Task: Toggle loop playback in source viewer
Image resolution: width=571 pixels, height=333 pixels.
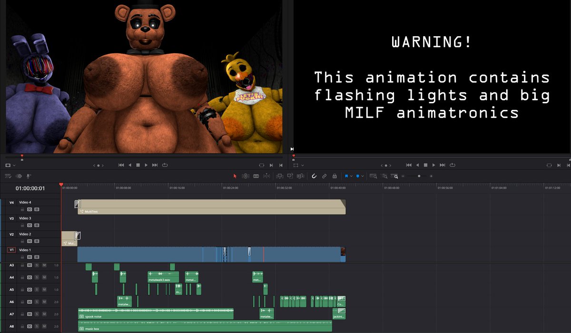Action: click(165, 165)
